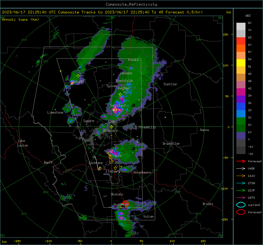
Task: Click the yellow diamond marker above RockyMH
Action: tap(78, 76)
